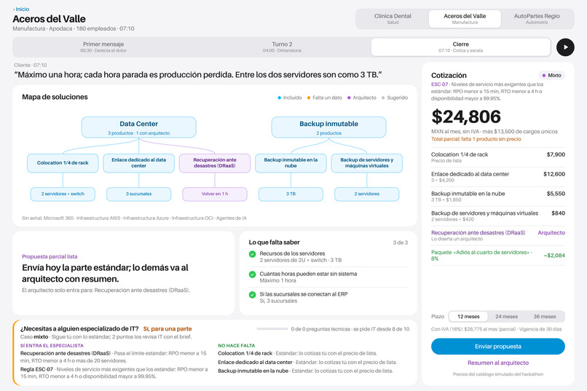Viewport: 587px width, 391px height.
Task: Click the orange 'Falta un dato' legend dot
Action: click(x=309, y=98)
